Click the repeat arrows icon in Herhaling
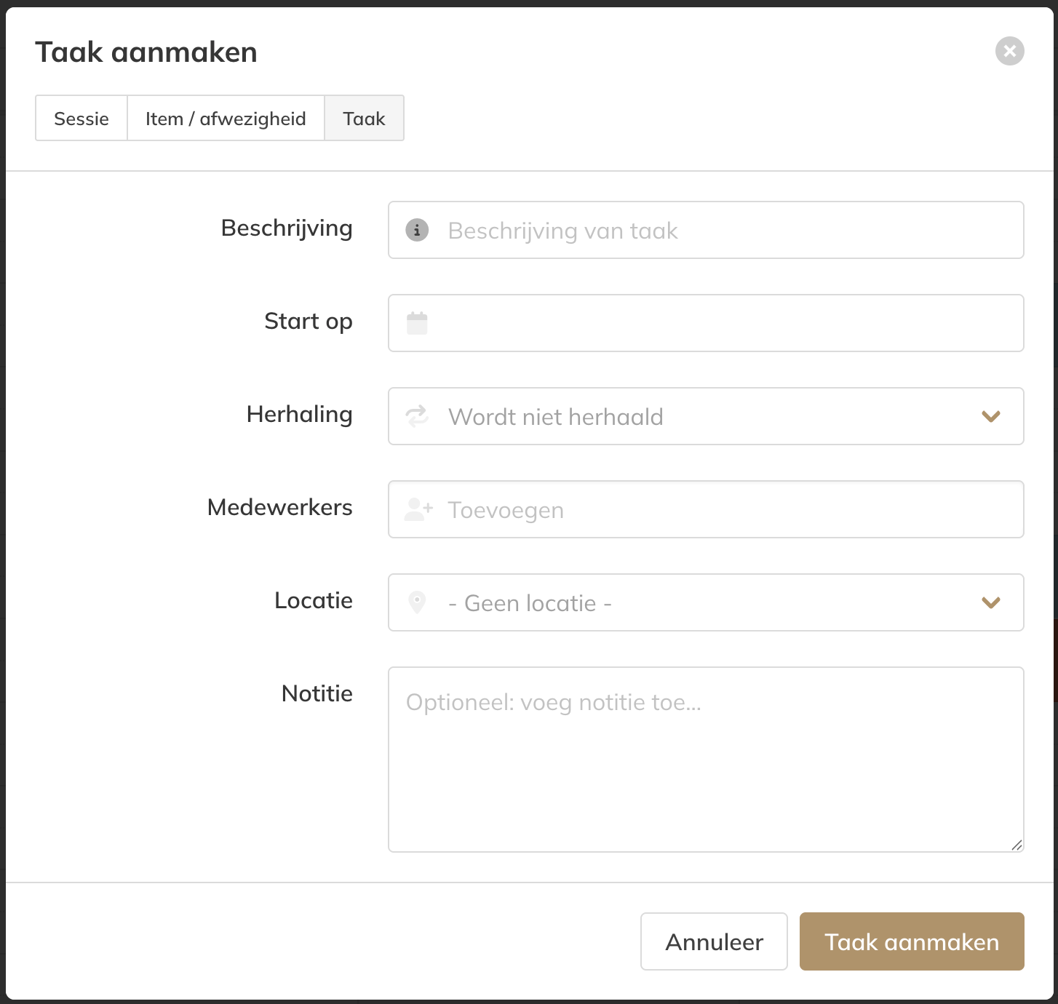This screenshot has height=1004, width=1058. pos(417,416)
